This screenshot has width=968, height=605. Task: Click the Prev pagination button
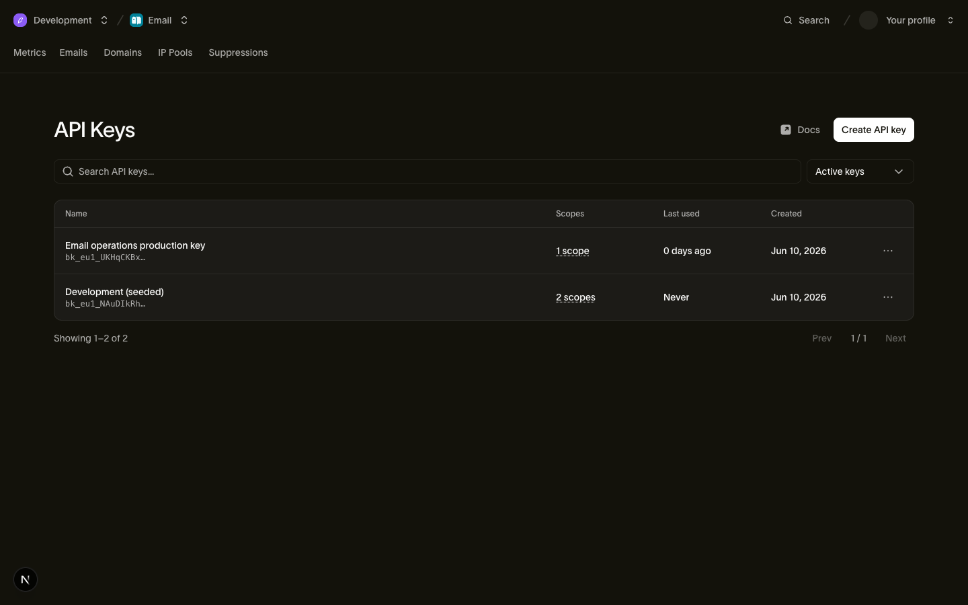(822, 338)
